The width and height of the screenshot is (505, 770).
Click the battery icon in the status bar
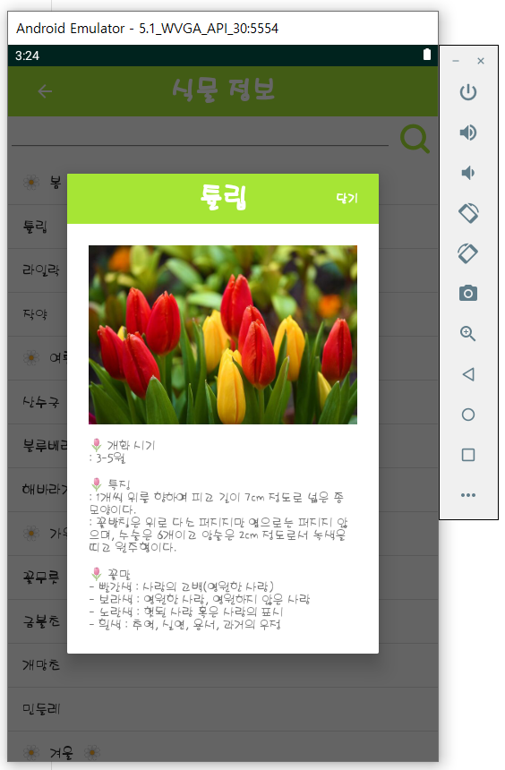(x=427, y=55)
